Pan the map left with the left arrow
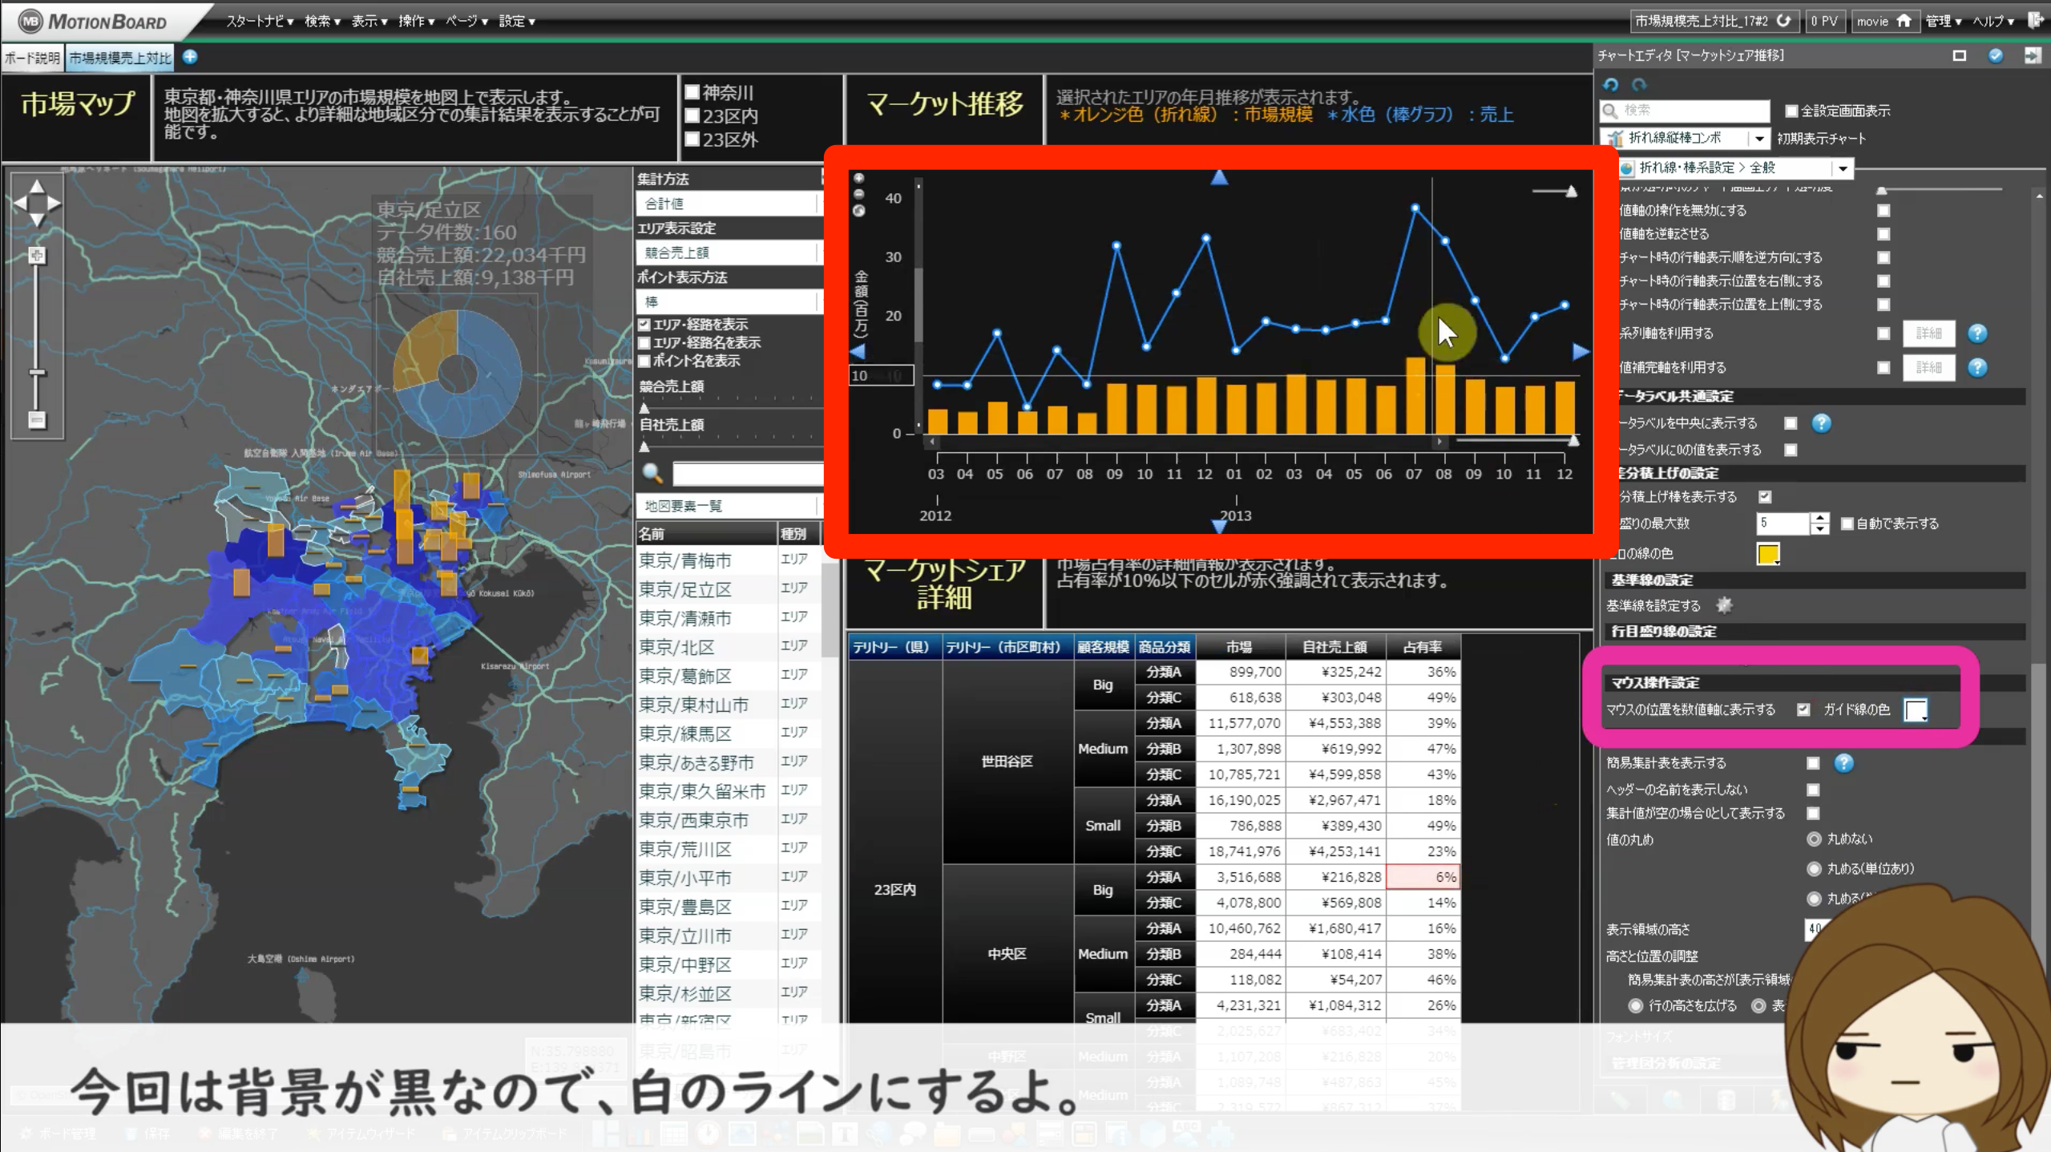 coord(21,203)
